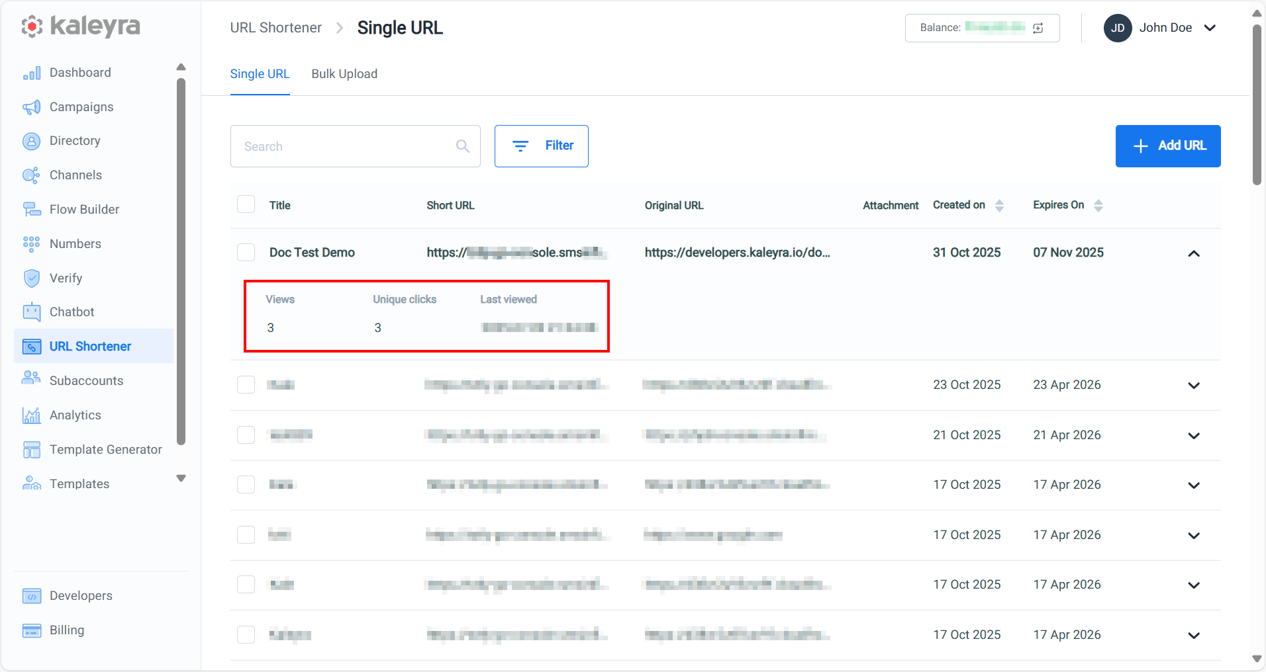
Task: Switch to the Single URL tab
Action: (260, 74)
